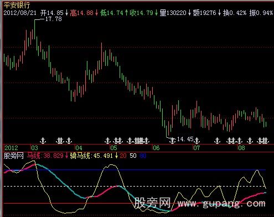Screen dimensions: 274x217
Task: Click the close price 收14.79 value
Action: [x=142, y=13]
